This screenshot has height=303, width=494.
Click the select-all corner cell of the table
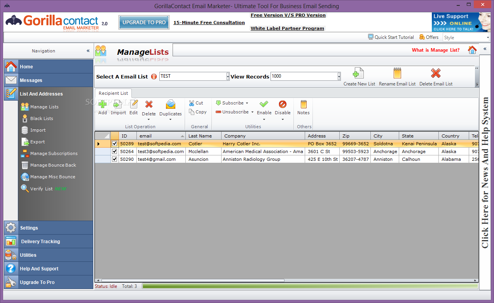point(103,136)
